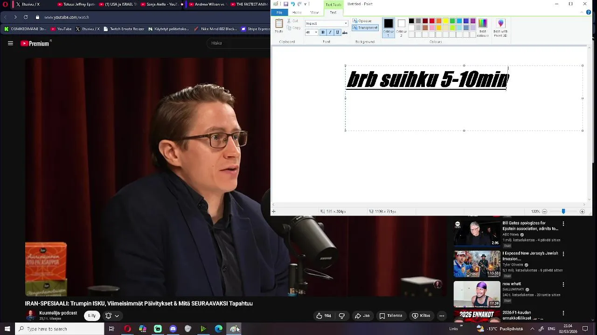Open the Kuuntelija-podcast channel name

pos(58,313)
